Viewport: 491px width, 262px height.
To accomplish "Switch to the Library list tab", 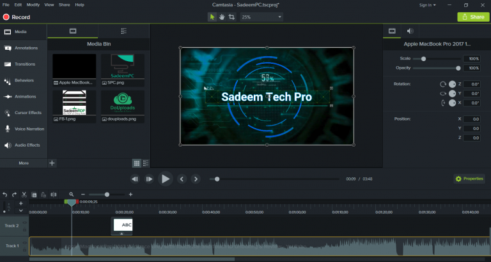I will pos(123,31).
